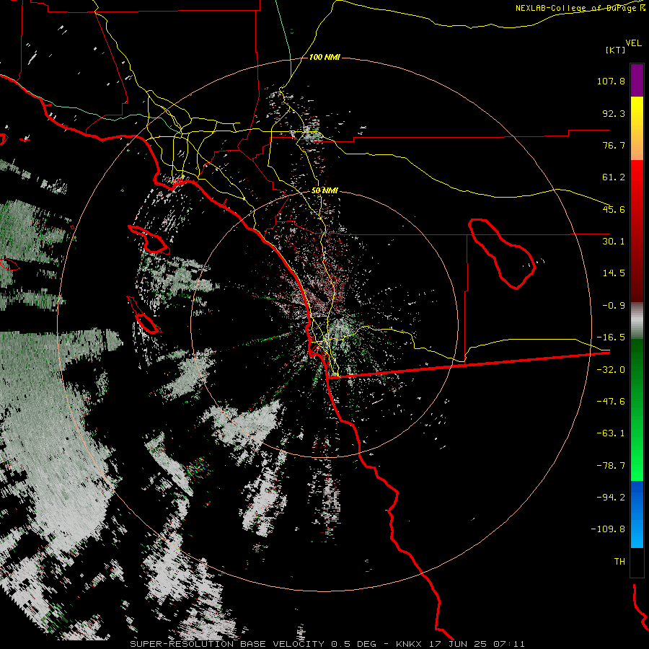The width and height of the screenshot is (649, 649).
Task: Click the yellow-orange segment of color bar
Action: click(637, 128)
